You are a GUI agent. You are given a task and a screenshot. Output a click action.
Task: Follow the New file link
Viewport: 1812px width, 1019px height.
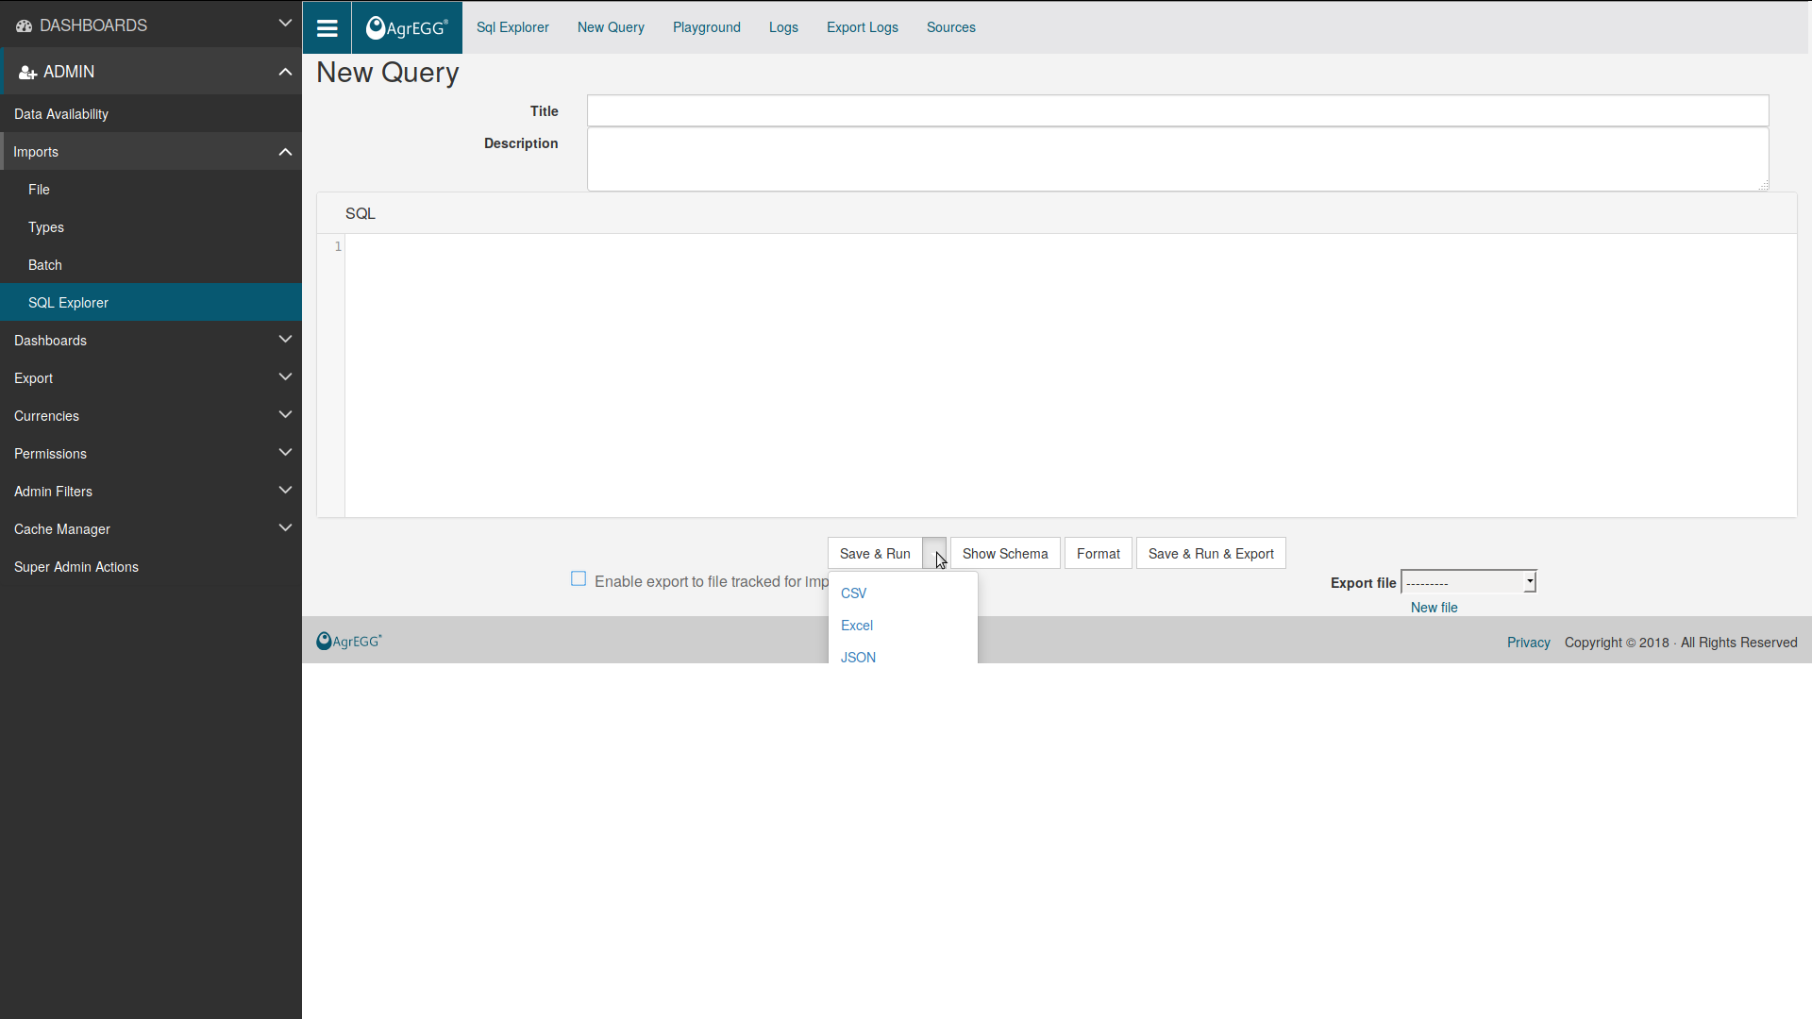click(1434, 608)
